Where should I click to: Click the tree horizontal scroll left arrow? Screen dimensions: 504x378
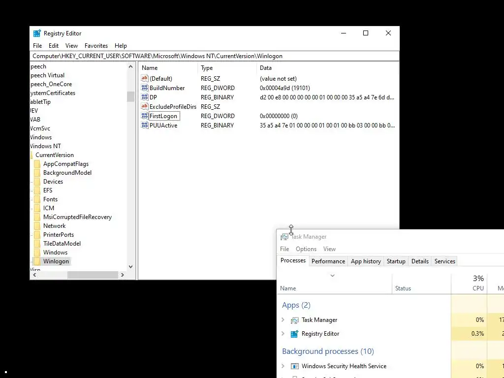[34, 275]
